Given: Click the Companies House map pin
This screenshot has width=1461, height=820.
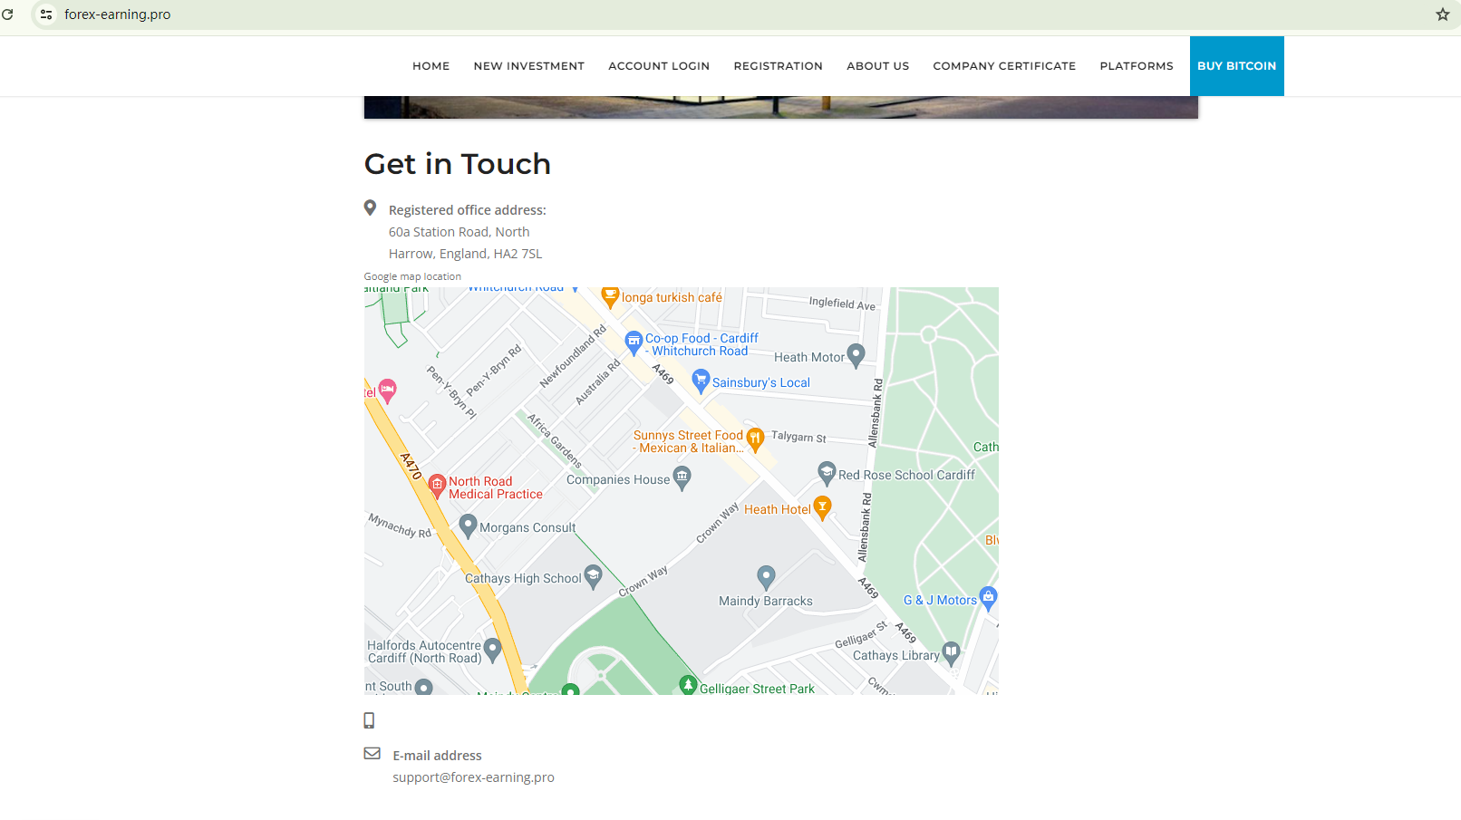Looking at the screenshot, I should tap(682, 477).
